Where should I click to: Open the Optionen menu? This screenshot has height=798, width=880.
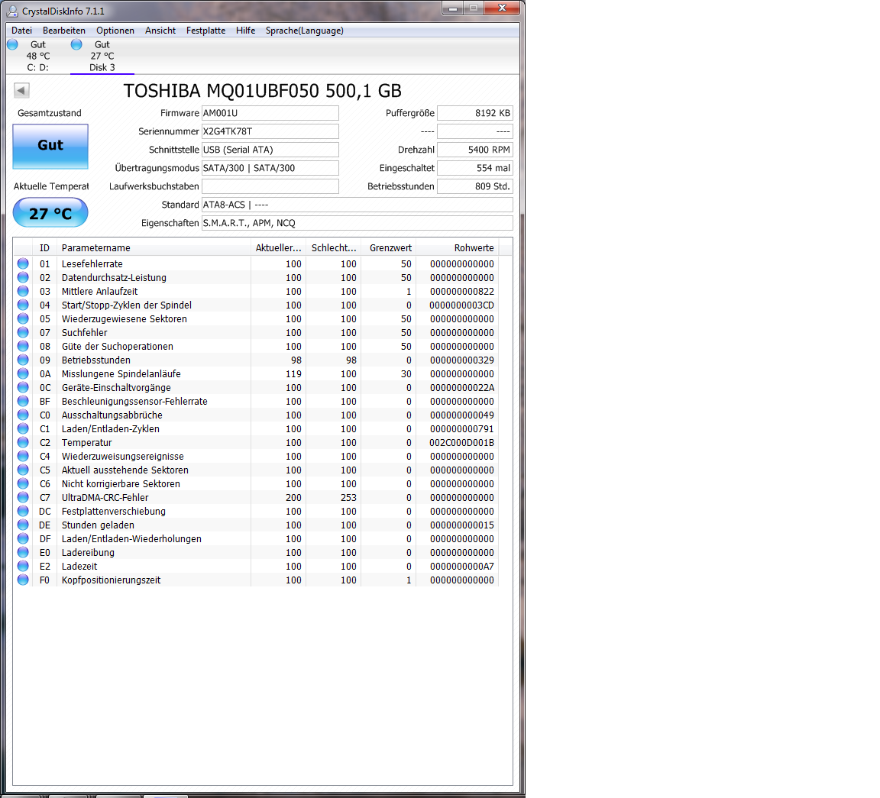tap(115, 31)
